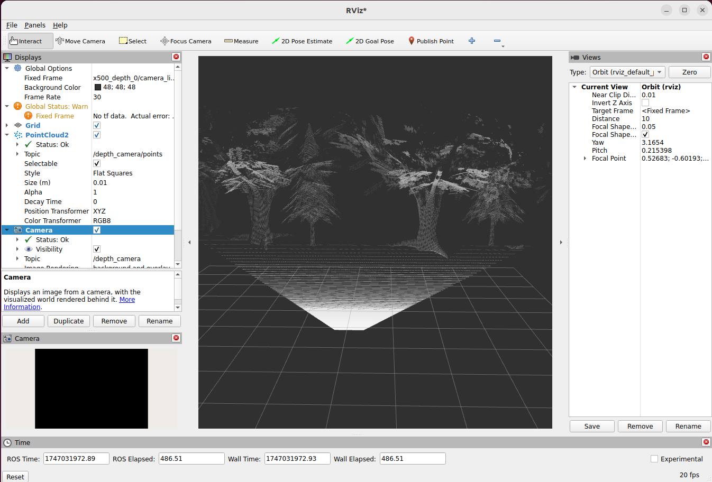Click the PointCloud2 display icon
Screen dimensions: 712x482
click(18, 135)
